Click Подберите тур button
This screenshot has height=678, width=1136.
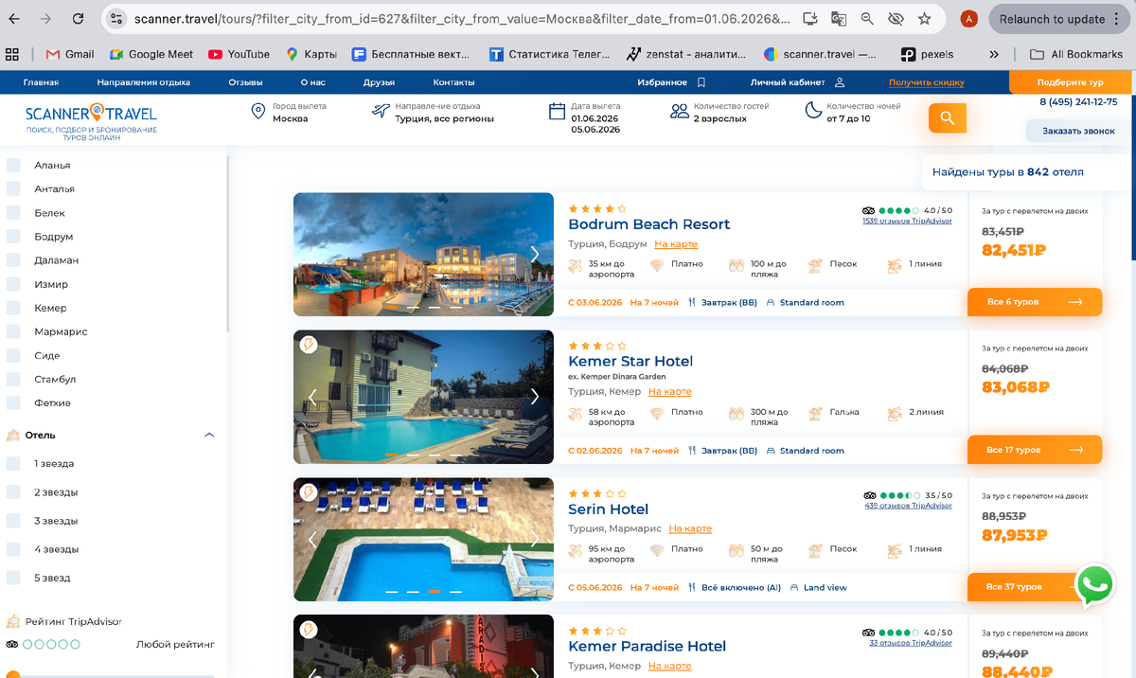point(1070,82)
